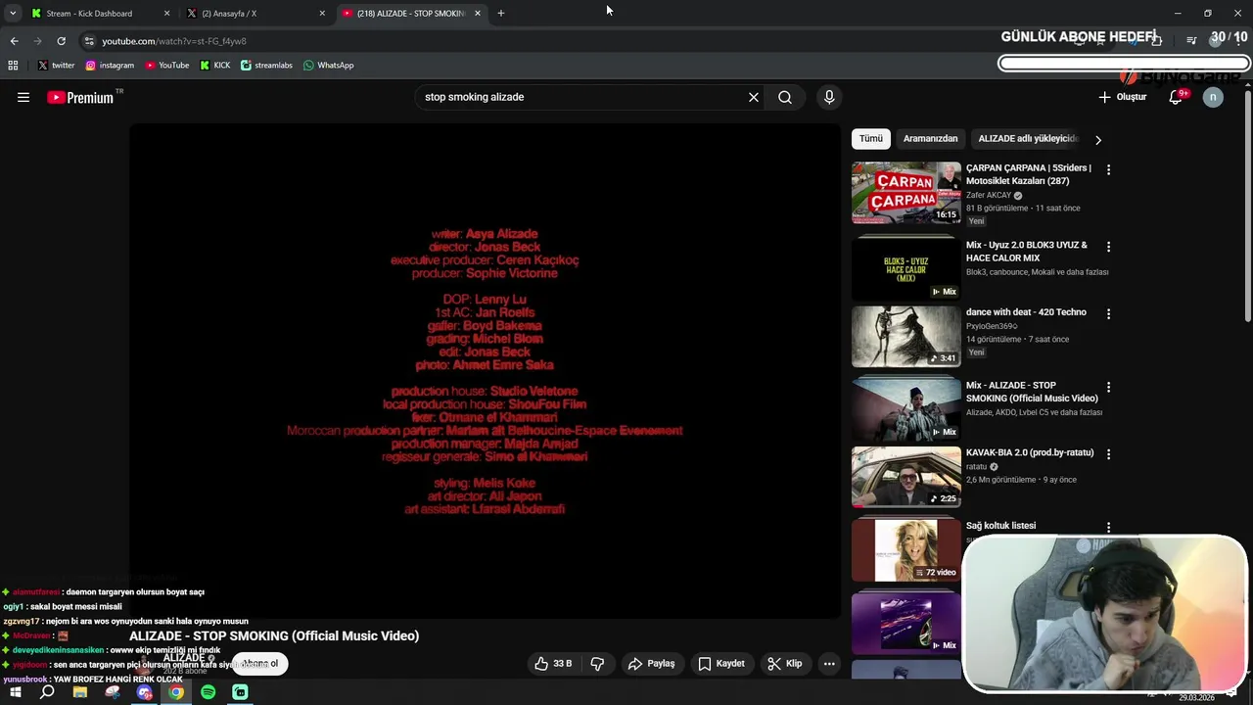Open the account avatar menu
Viewport: 1253px width, 705px height.
click(x=1213, y=97)
